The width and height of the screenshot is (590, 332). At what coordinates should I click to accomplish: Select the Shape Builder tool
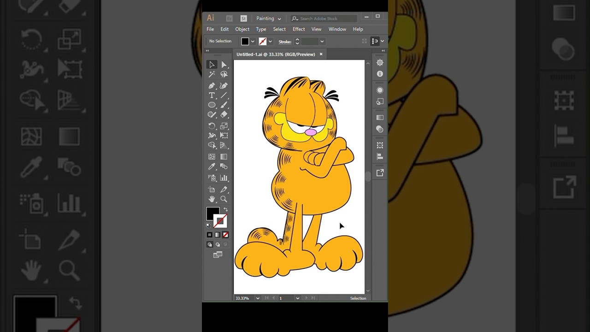(212, 145)
